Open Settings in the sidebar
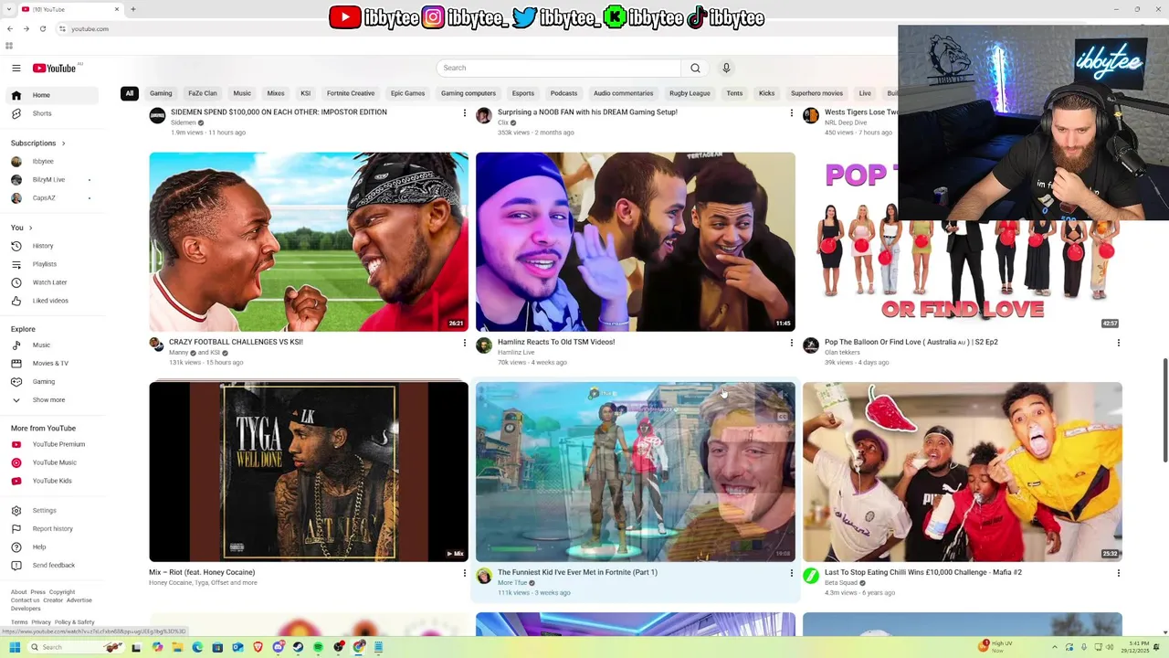 52,511
